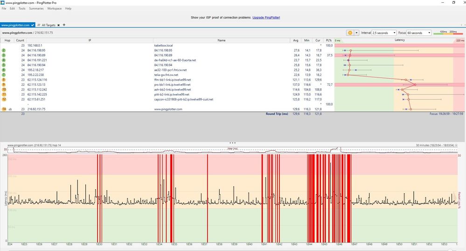Close the All Targets tab

click(59, 25)
